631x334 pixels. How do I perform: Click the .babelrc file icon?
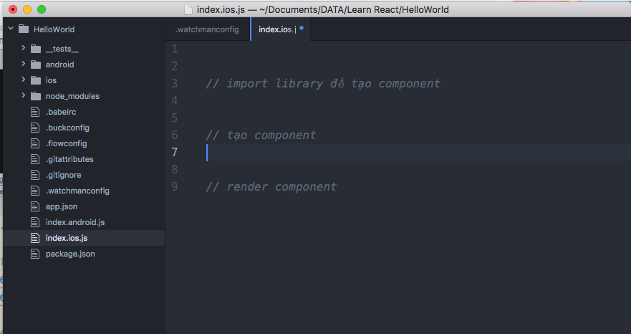(35, 112)
